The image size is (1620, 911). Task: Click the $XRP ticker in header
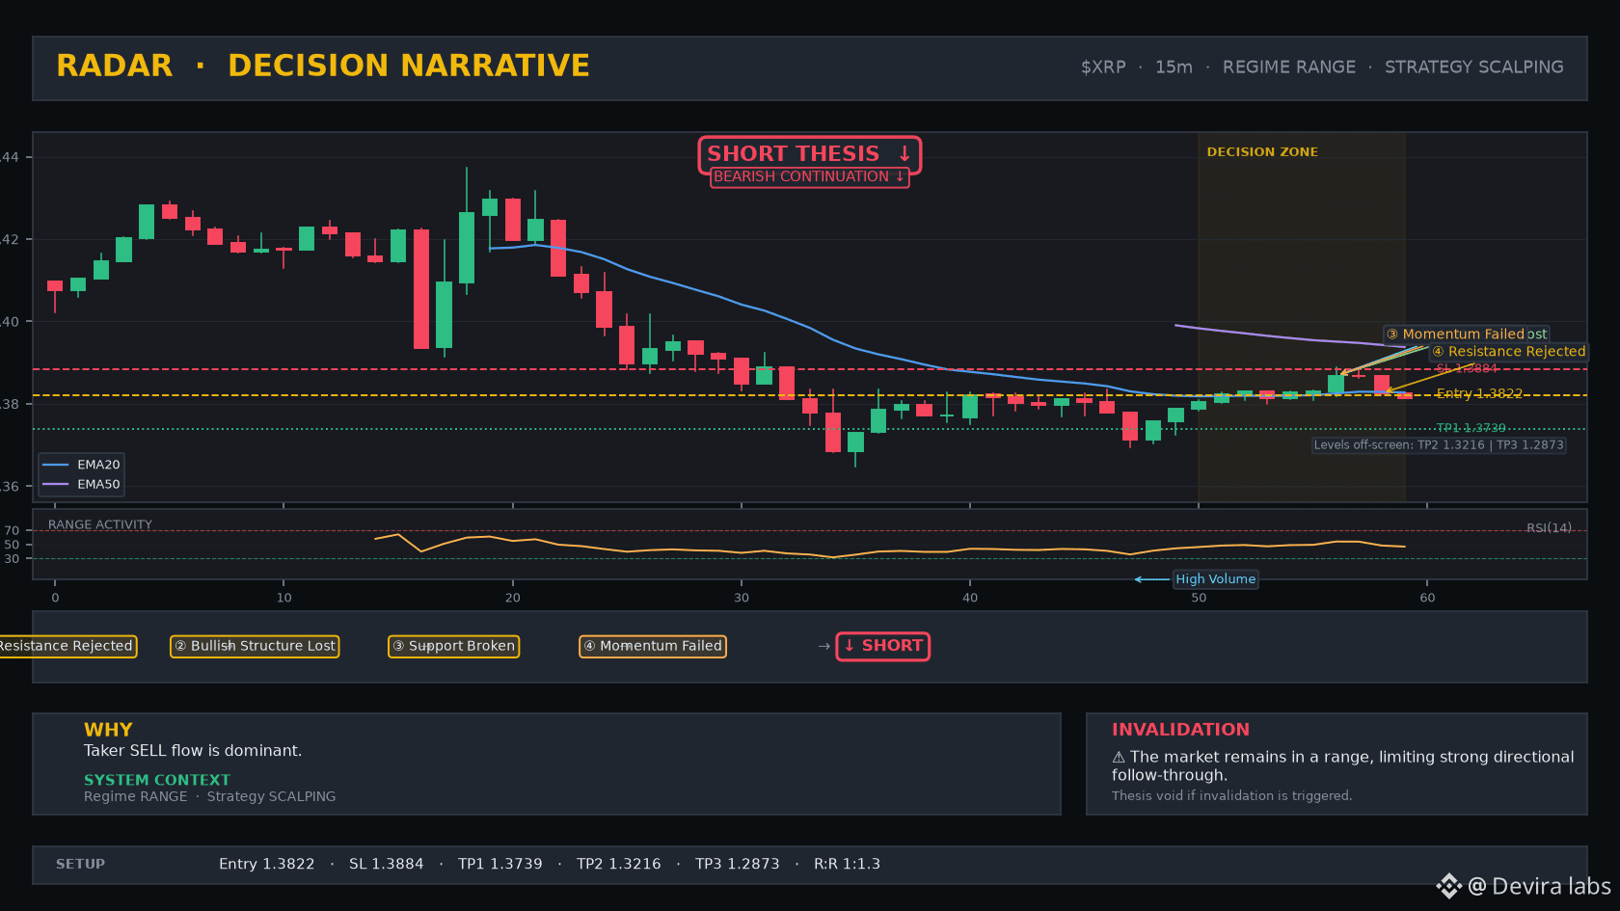[x=1103, y=67]
